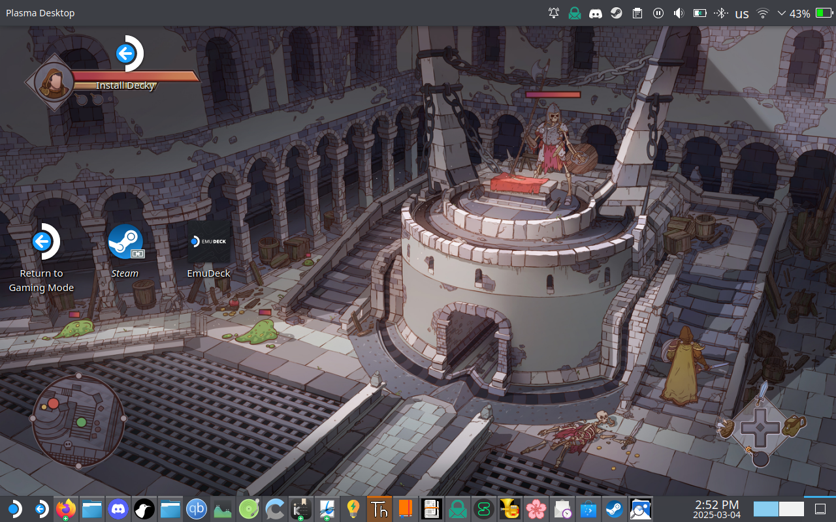The width and height of the screenshot is (836, 522).
Task: Open the blue C speech-bubble app
Action: click(x=275, y=509)
